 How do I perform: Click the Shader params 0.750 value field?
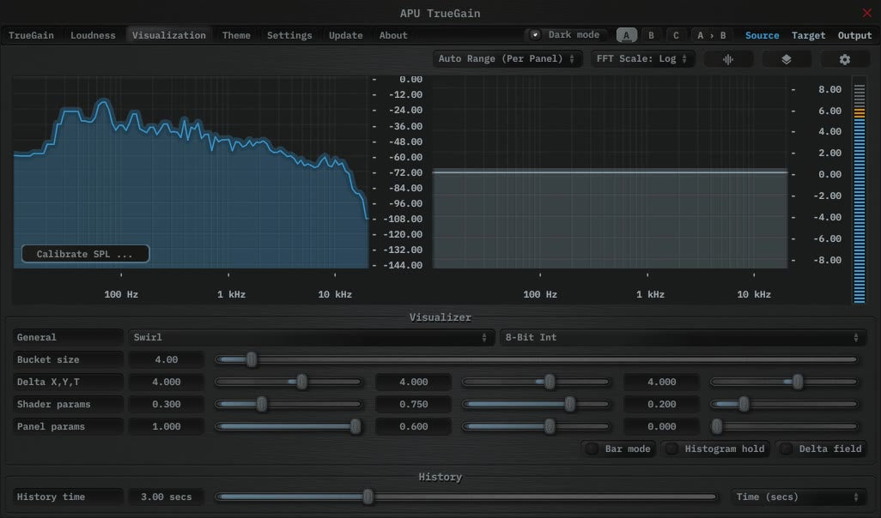pos(414,404)
